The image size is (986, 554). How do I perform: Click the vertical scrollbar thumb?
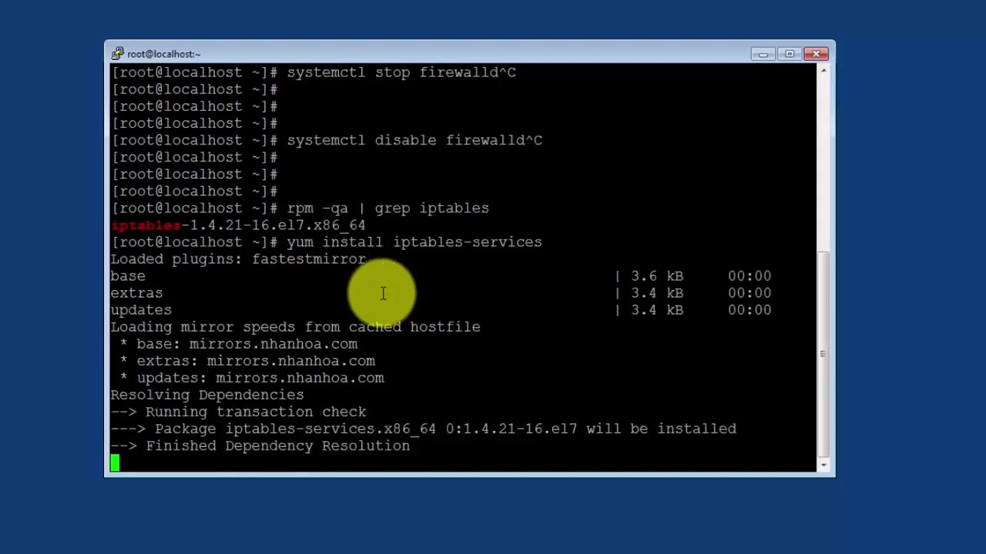823,354
